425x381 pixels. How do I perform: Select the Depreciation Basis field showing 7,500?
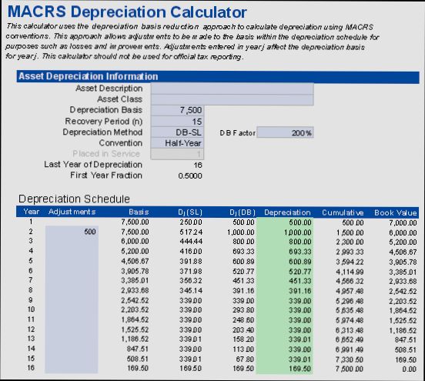(x=177, y=110)
